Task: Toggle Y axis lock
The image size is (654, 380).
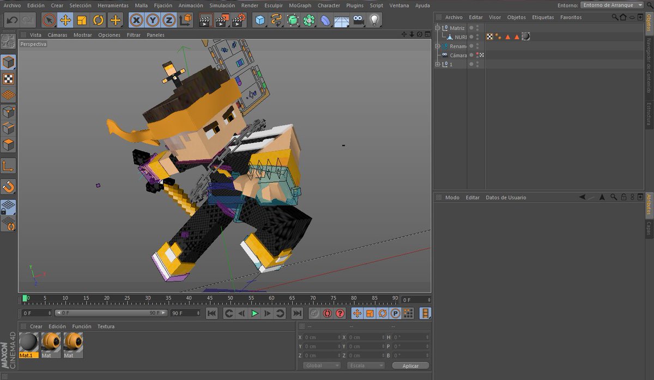Action: coord(153,21)
